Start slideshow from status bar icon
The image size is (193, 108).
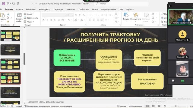coord(165,106)
